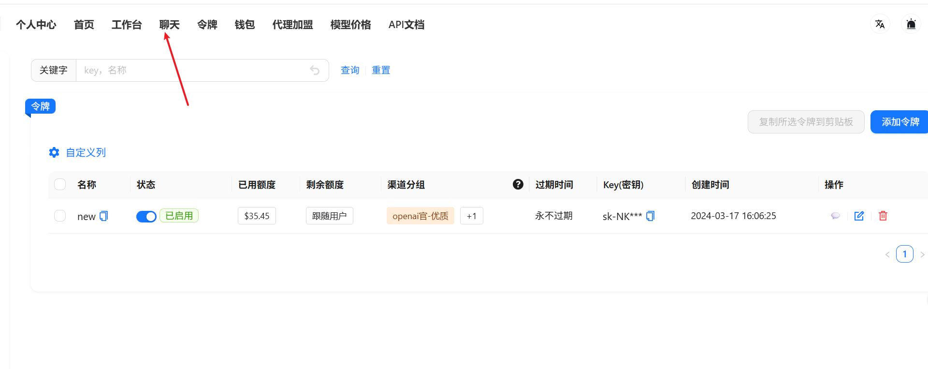The width and height of the screenshot is (928, 369).
Task: Navigate to the 钱包 menu item
Action: coord(245,25)
